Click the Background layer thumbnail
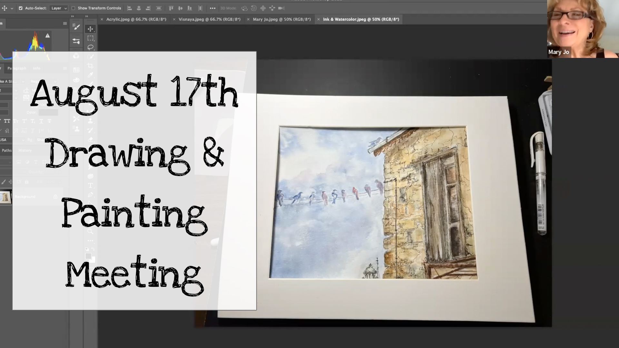 point(6,197)
